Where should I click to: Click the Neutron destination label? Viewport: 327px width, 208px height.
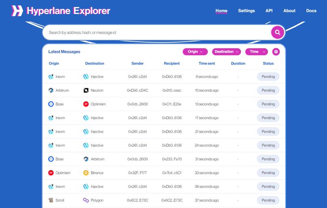[97, 90]
